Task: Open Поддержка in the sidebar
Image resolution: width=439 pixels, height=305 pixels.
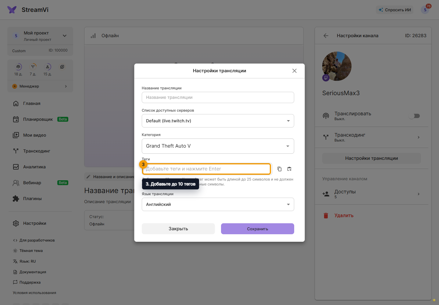Action: (27, 282)
